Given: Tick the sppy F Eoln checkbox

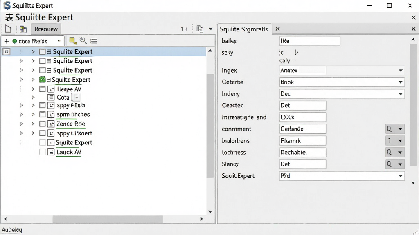Looking at the screenshot, I should point(42,105).
